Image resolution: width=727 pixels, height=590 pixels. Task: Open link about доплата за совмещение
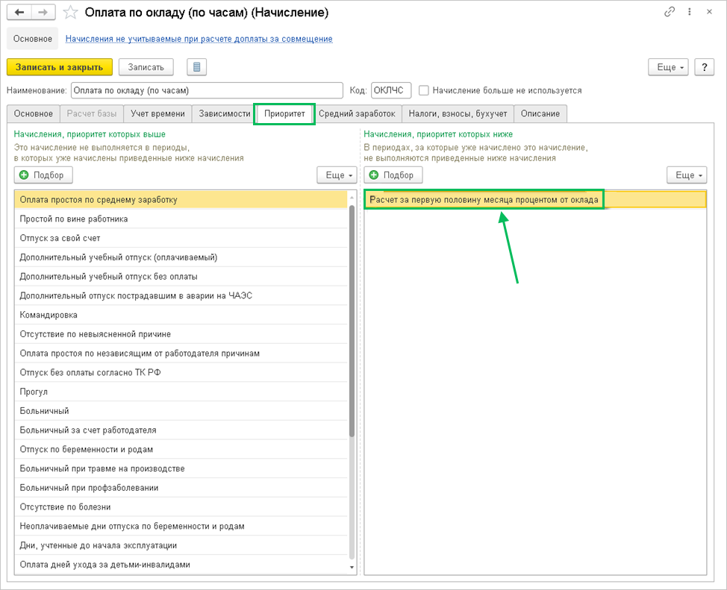pyautogui.click(x=199, y=39)
